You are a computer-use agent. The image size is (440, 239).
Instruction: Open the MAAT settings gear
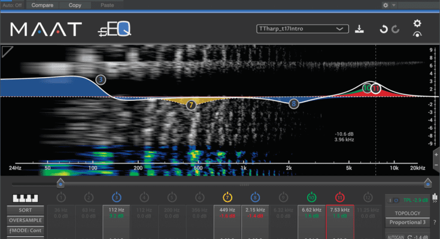pos(417,24)
